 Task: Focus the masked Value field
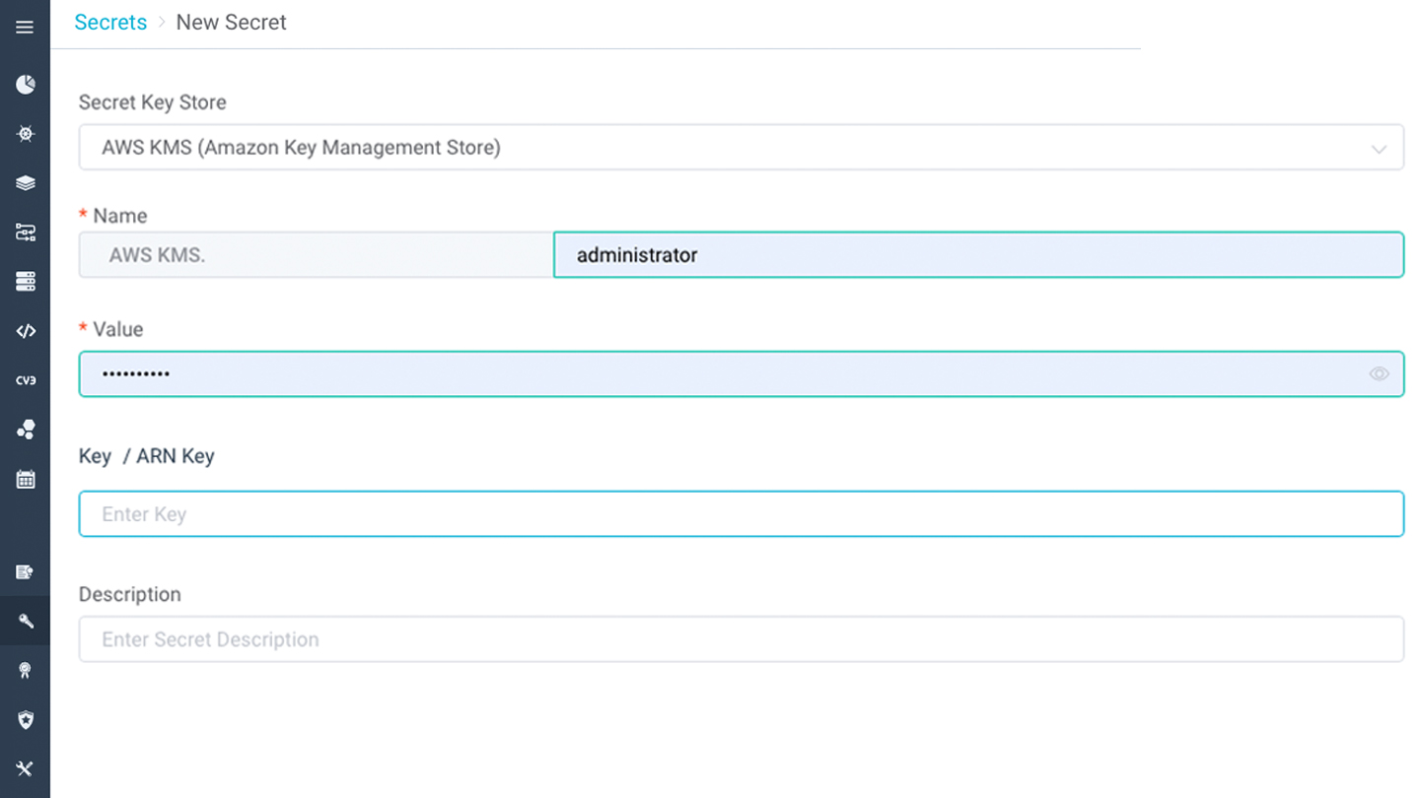point(742,374)
